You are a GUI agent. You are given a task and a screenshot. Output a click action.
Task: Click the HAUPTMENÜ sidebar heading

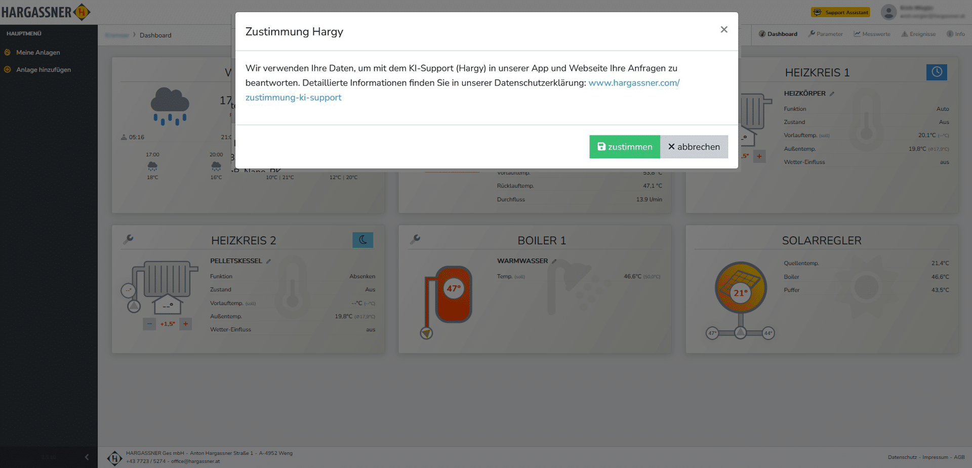click(x=24, y=34)
